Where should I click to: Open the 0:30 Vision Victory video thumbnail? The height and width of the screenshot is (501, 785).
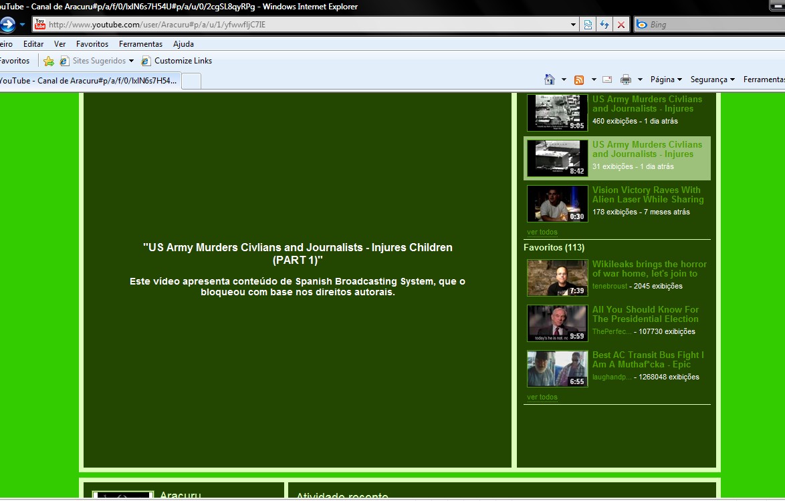(x=557, y=204)
